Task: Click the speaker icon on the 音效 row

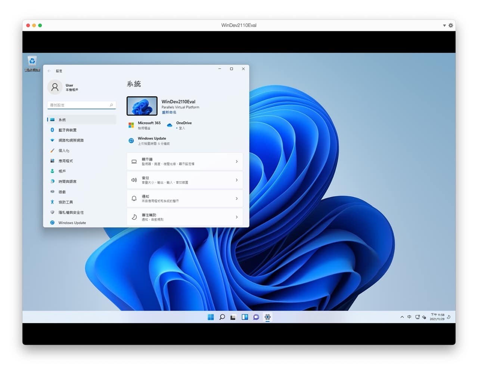Action: click(134, 180)
